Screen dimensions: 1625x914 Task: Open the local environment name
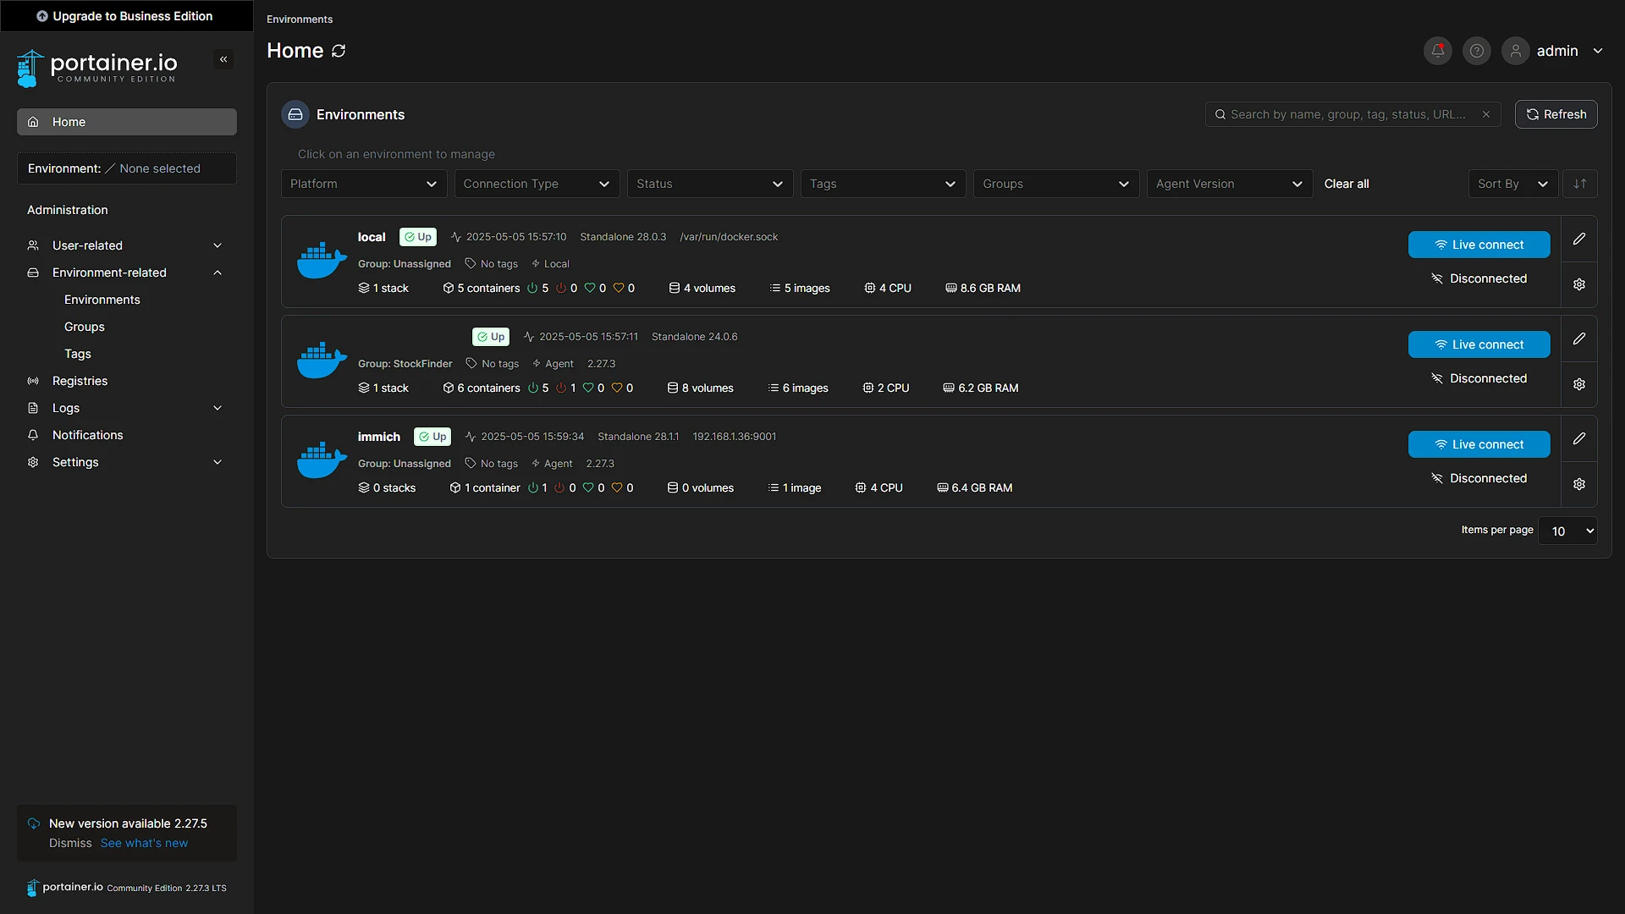pos(372,237)
